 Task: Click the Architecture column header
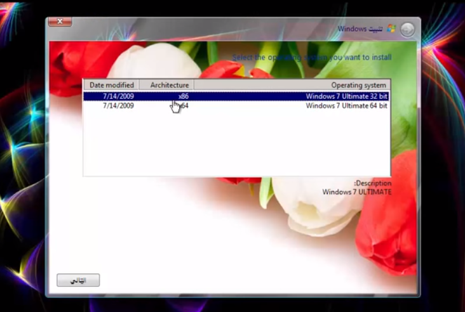pos(166,85)
